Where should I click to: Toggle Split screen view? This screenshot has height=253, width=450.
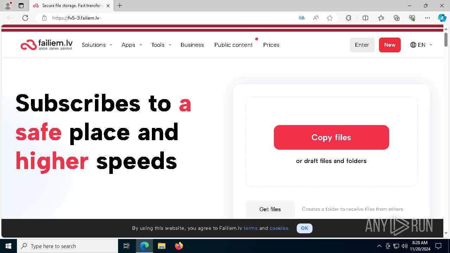coord(365,18)
